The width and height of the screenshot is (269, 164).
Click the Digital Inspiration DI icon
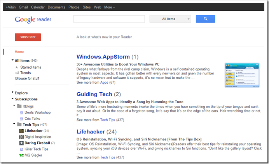[21, 137]
